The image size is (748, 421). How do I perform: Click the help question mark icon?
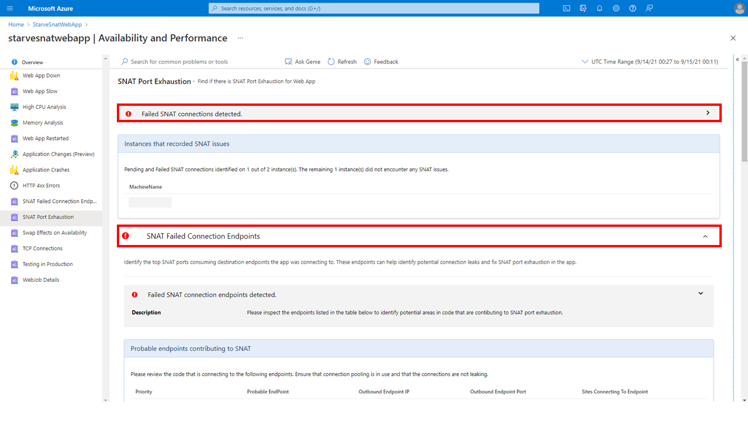pyautogui.click(x=632, y=8)
